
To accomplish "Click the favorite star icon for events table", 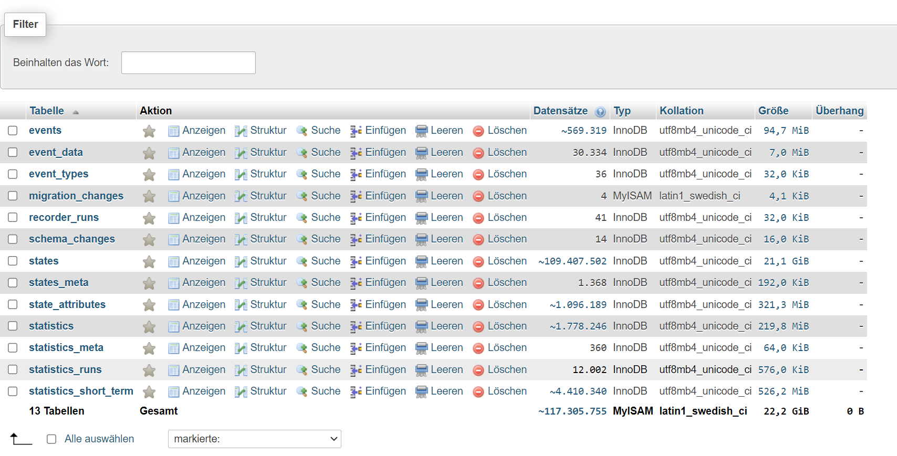I will [149, 131].
